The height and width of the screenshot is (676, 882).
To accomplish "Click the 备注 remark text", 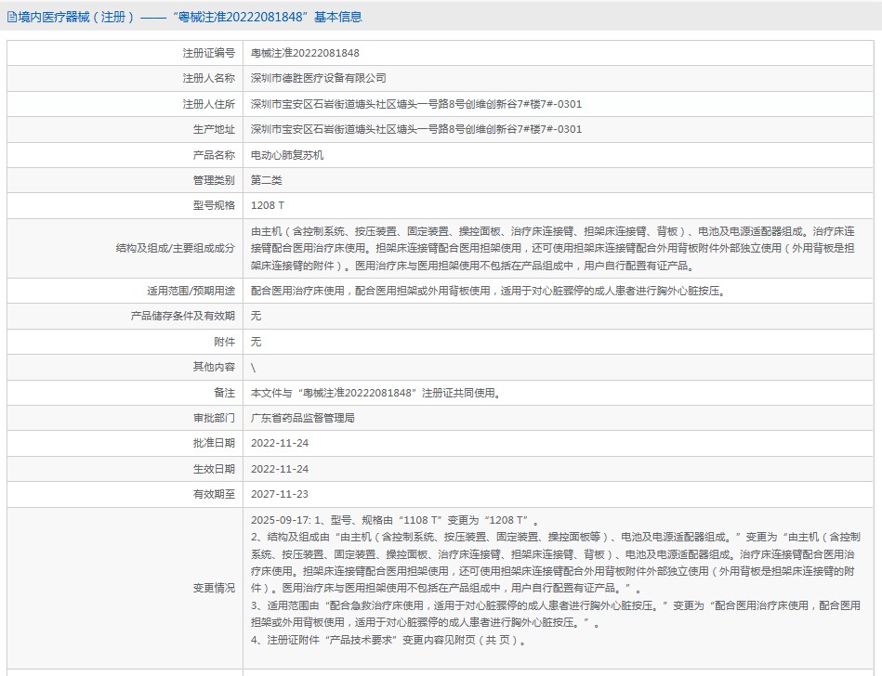I will [376, 393].
